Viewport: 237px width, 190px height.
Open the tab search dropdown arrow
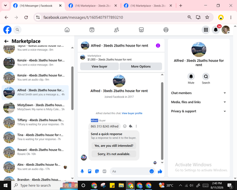(5, 6)
